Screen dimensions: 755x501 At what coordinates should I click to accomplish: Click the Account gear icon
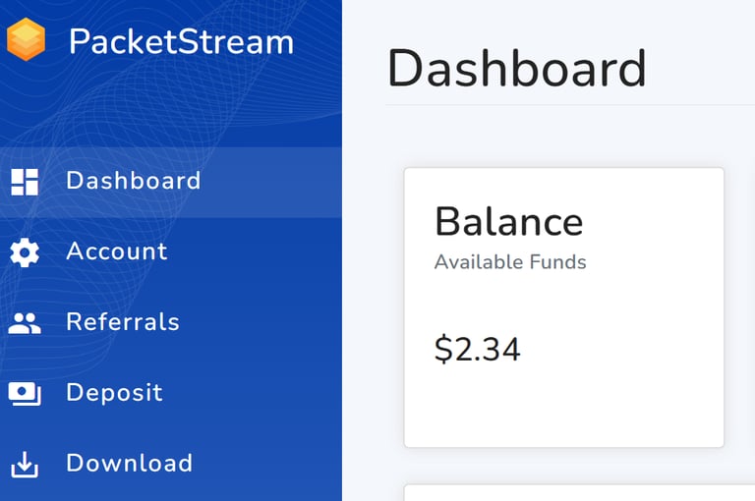click(x=25, y=252)
